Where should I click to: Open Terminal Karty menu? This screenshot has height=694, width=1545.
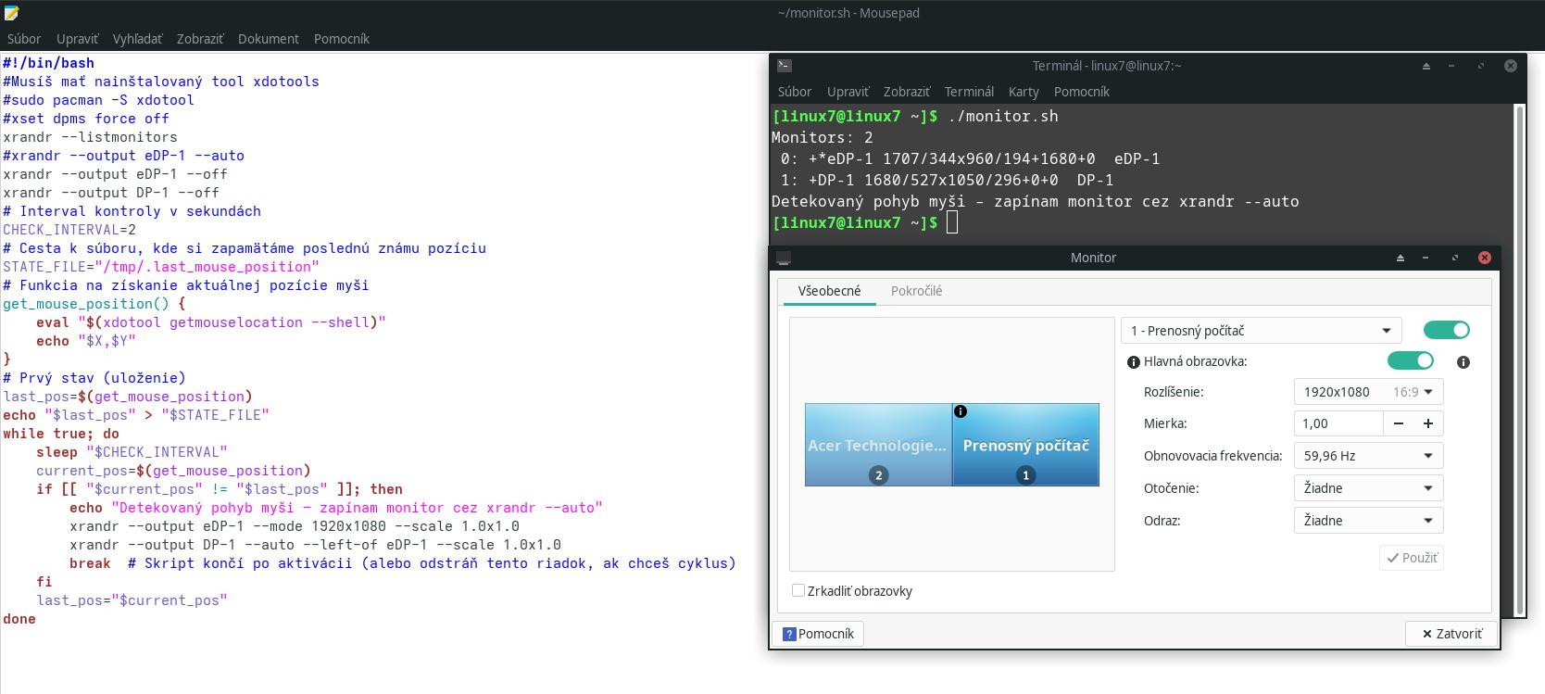1024,92
